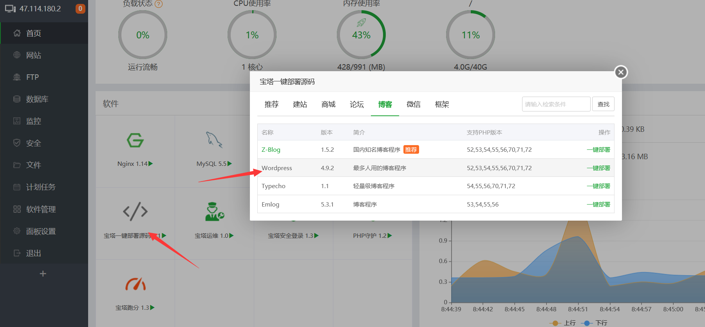Click the Emlog name cell
The width and height of the screenshot is (705, 327).
coord(270,204)
